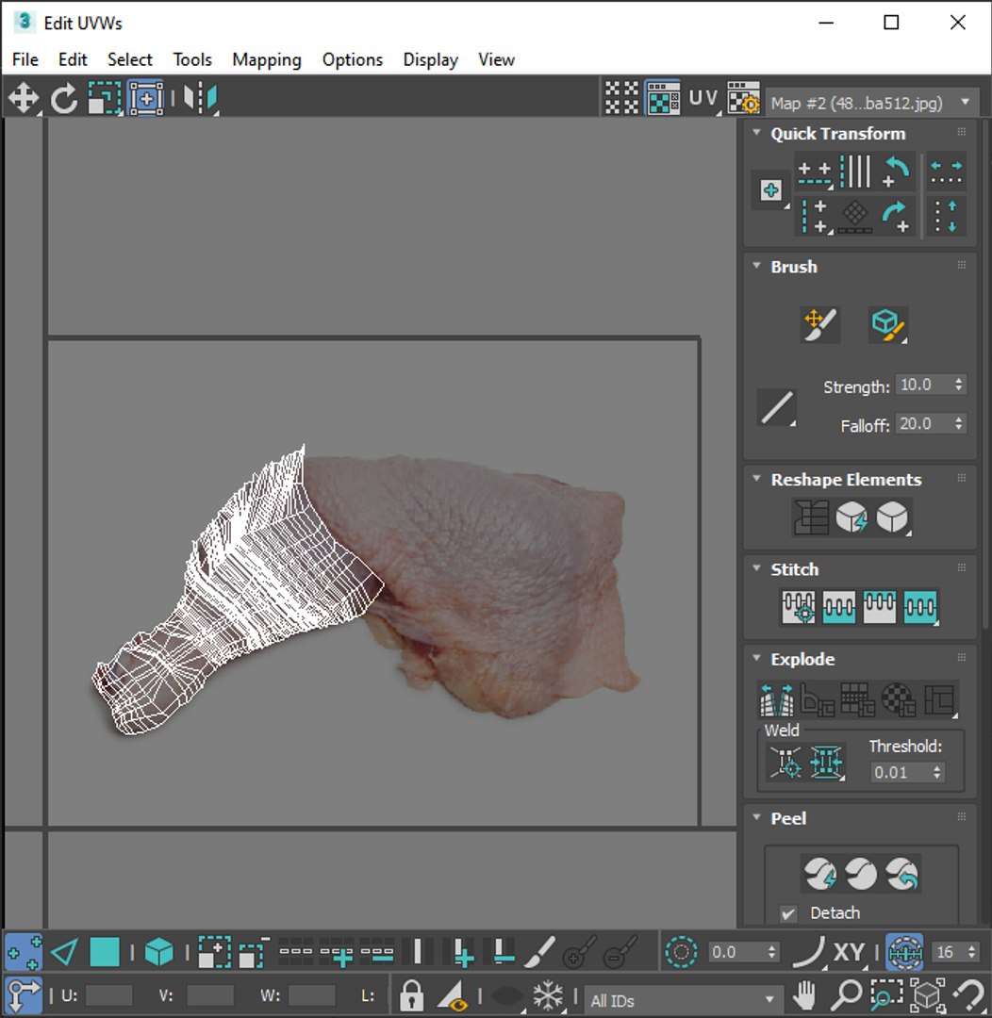Enable Polygon subobject mode
This screenshot has width=992, height=1018.
[105, 952]
